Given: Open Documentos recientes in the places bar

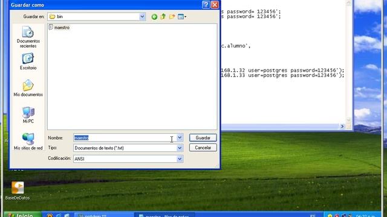Looking at the screenshot, I should pos(28,37).
